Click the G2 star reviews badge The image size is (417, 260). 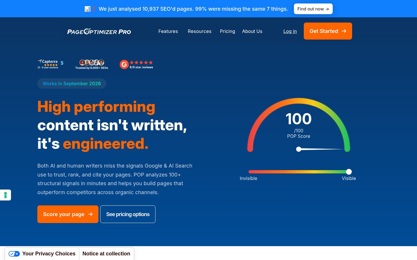point(136,64)
